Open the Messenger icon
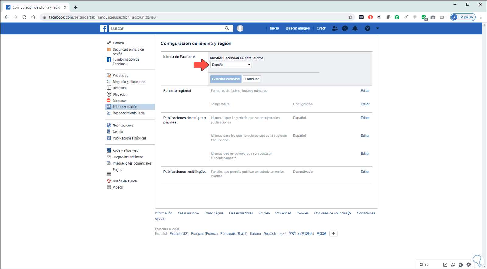The height and width of the screenshot is (269, 487). click(345, 28)
